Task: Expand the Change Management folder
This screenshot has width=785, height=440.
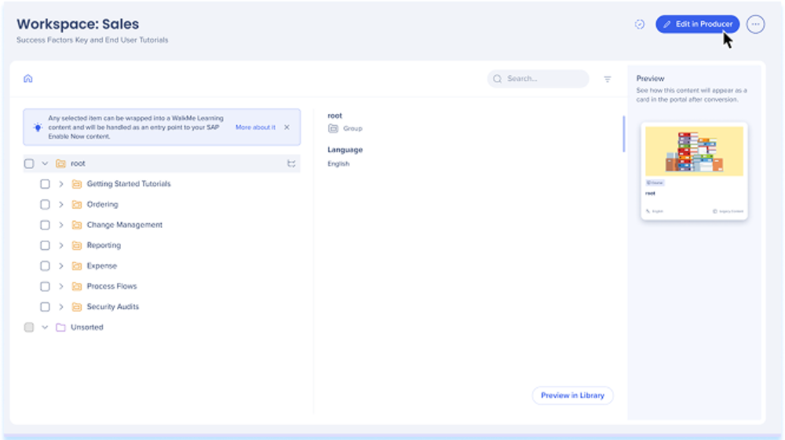Action: 61,225
